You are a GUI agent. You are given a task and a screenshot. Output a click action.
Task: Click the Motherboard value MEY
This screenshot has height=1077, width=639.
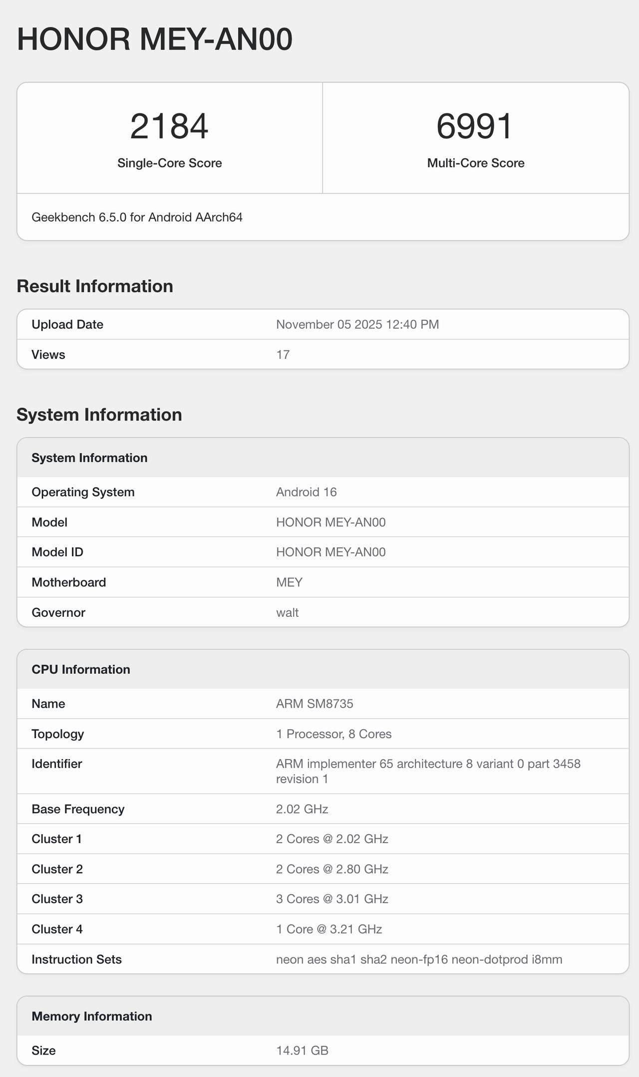click(x=289, y=582)
